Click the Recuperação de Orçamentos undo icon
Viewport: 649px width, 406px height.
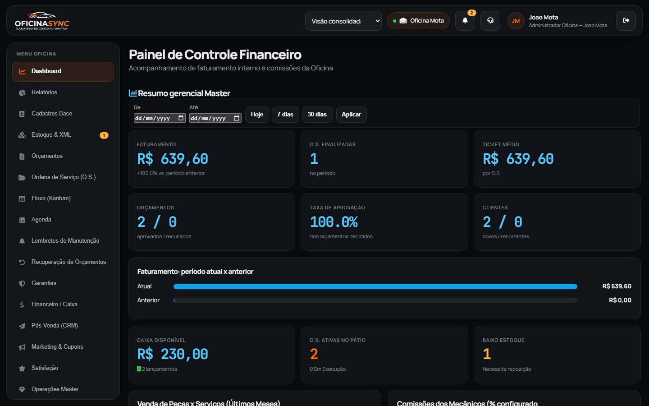click(22, 262)
